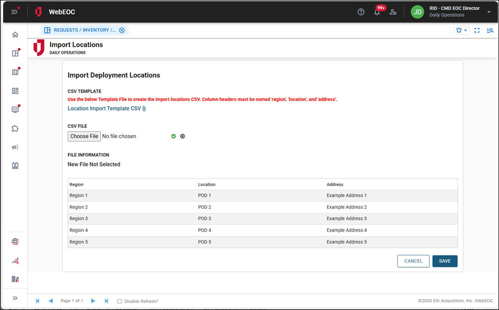Open the hamburger menu at top left

(14, 11)
